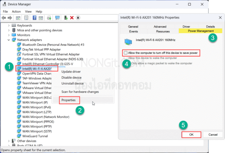
Task: Open the View menu
Action: [28, 12]
